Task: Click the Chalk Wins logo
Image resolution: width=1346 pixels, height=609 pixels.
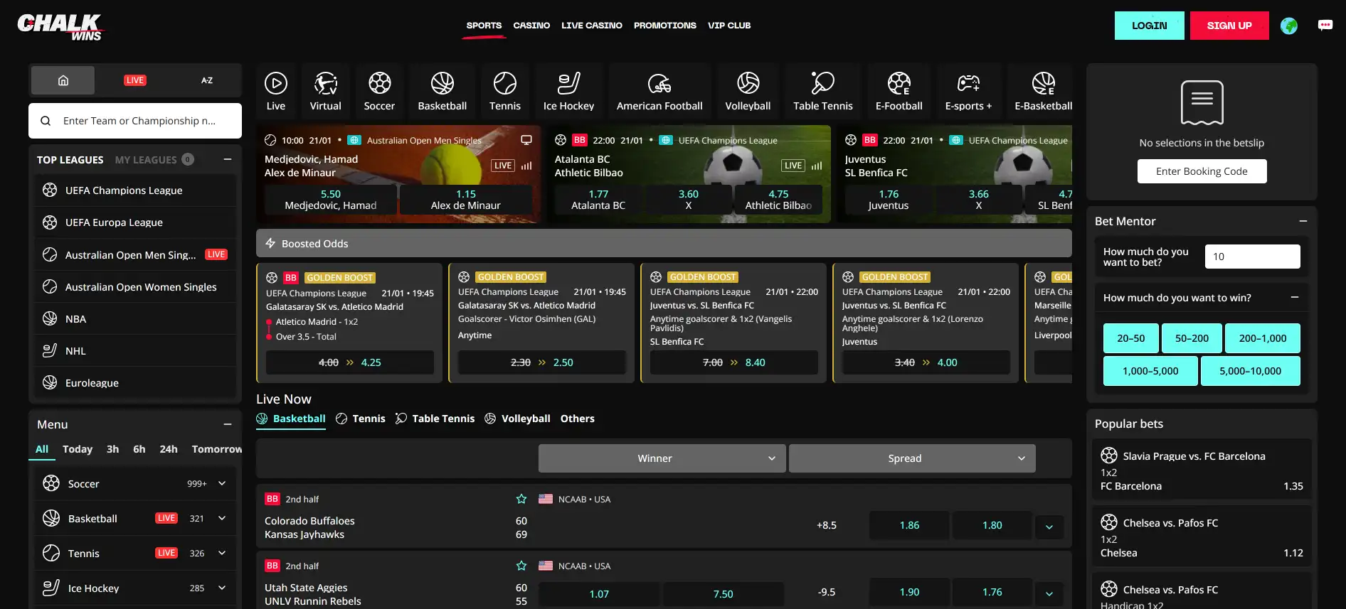Action: point(60,27)
